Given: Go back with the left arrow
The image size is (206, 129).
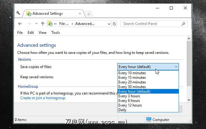Looking at the screenshot, I should (20, 24).
